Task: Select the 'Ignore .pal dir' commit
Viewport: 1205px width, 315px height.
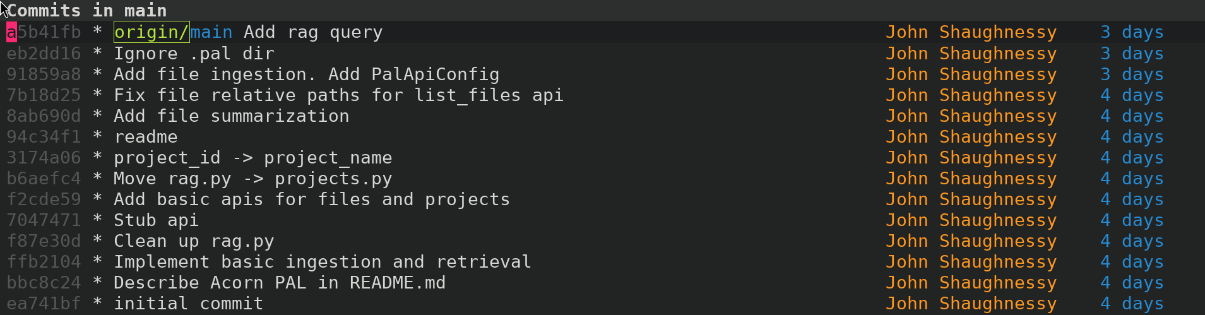Action: click(602, 54)
